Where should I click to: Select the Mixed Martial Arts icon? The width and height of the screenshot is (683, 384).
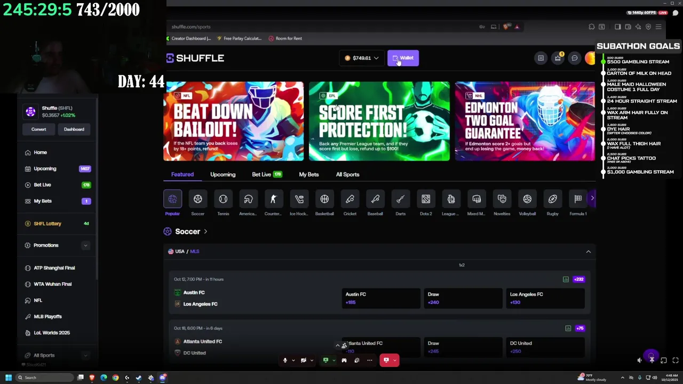point(476,199)
